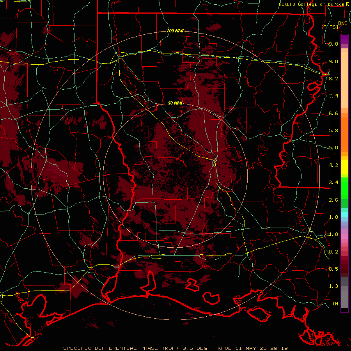Click the yellow segment of the color bar
The height and width of the screenshot is (351, 351).
coord(344,167)
